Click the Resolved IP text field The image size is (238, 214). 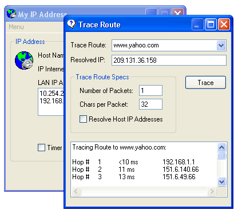pos(169,60)
